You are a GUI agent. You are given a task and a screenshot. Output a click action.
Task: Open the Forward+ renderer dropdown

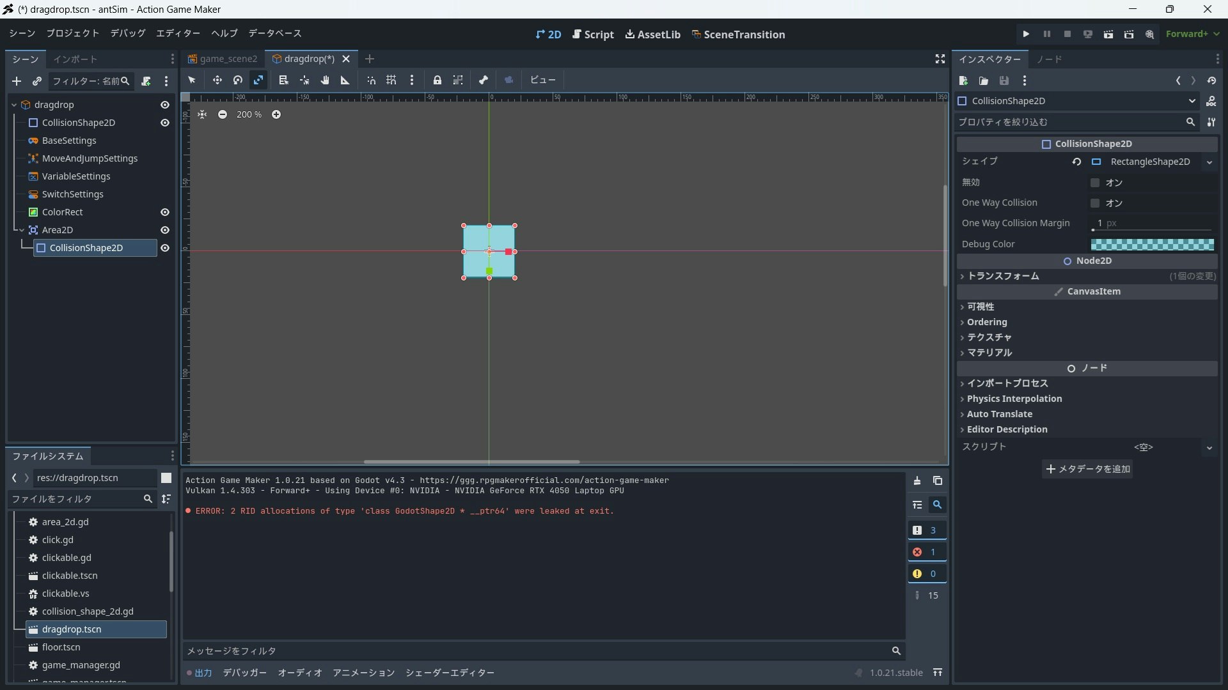(x=1193, y=34)
